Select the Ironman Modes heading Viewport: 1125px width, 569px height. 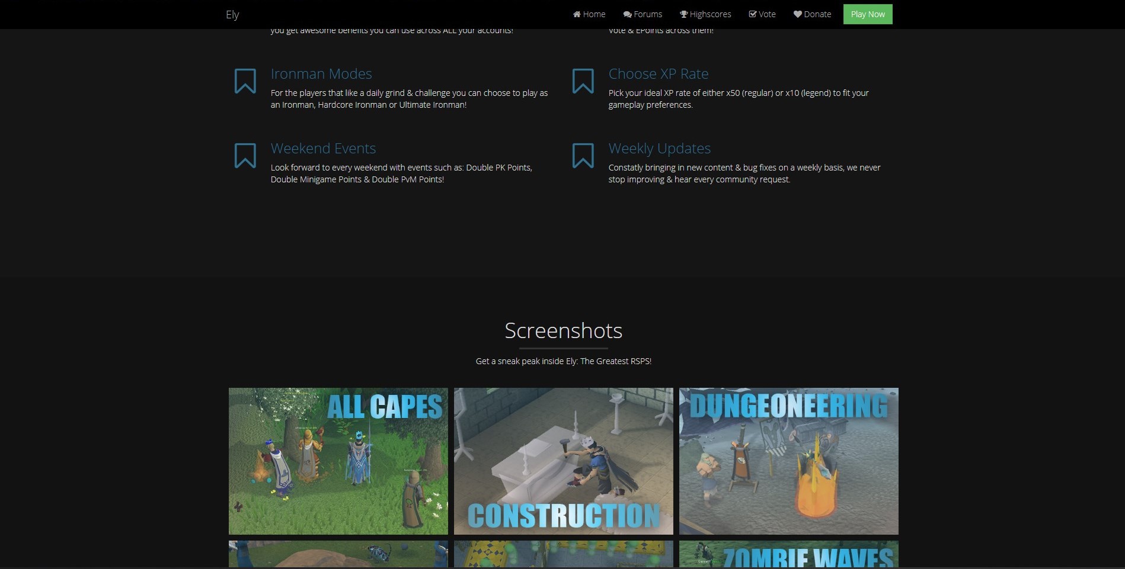[x=321, y=73]
